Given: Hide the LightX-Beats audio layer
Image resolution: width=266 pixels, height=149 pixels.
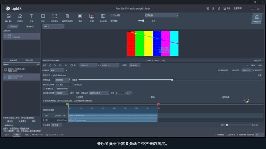Looking at the screenshot, I should [47, 115].
